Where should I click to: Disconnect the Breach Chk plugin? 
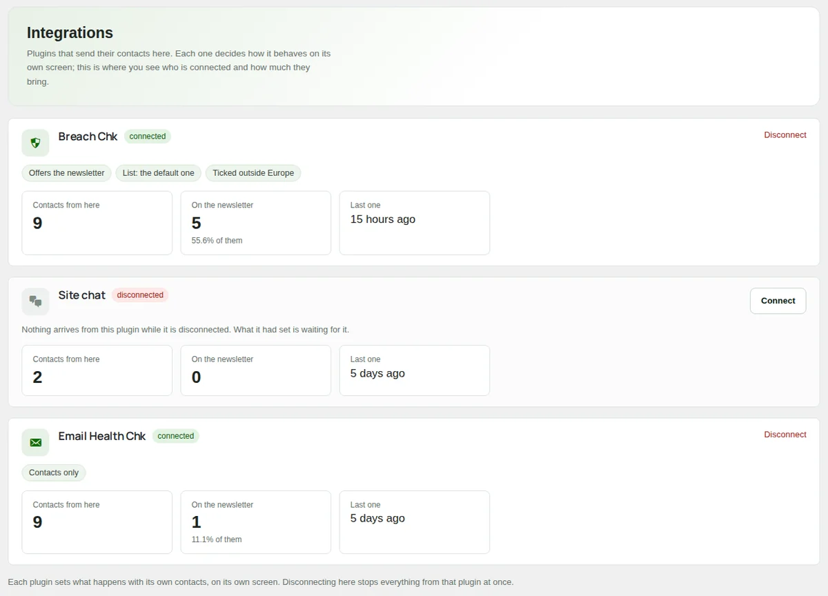(x=785, y=135)
